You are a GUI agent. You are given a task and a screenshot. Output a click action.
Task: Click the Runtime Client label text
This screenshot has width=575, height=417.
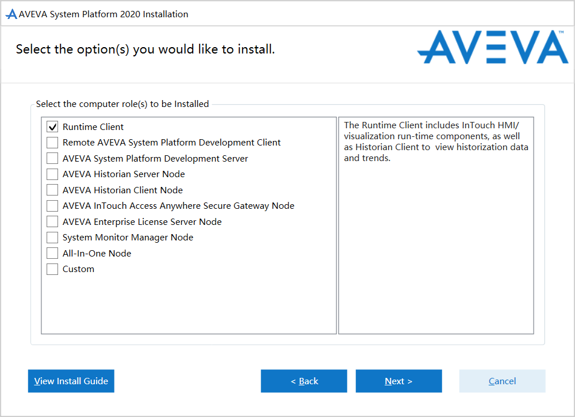click(93, 127)
